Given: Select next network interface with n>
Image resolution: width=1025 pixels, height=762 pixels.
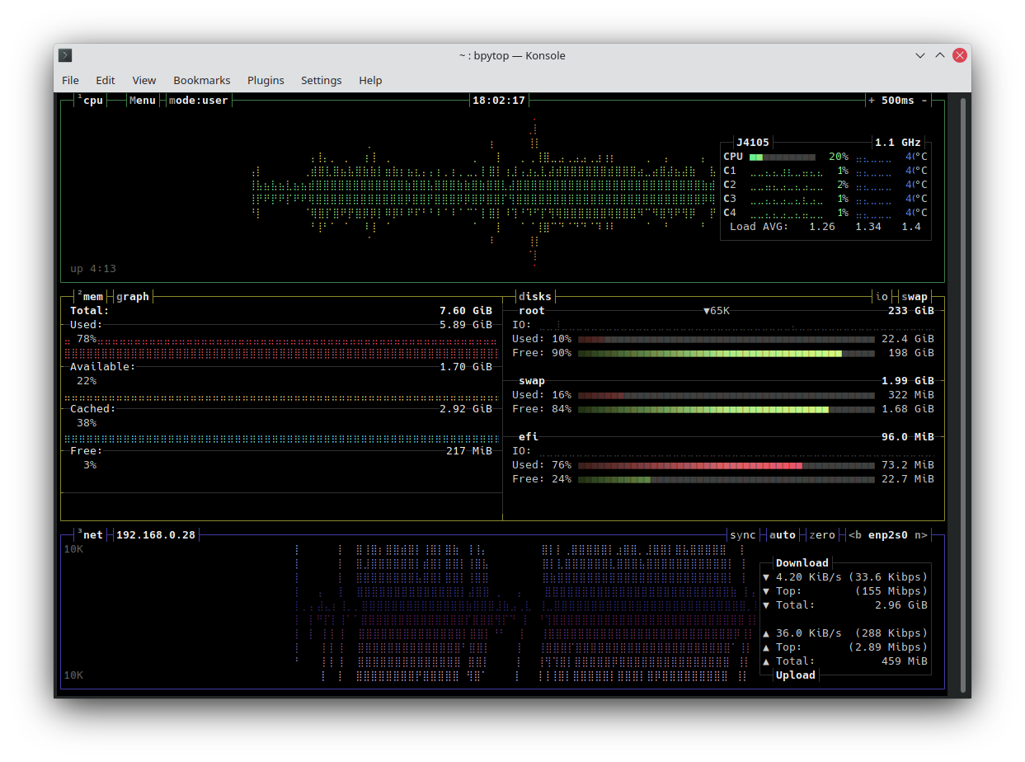Looking at the screenshot, I should (920, 535).
